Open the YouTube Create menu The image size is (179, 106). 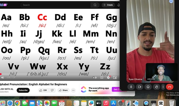click(108, 5)
